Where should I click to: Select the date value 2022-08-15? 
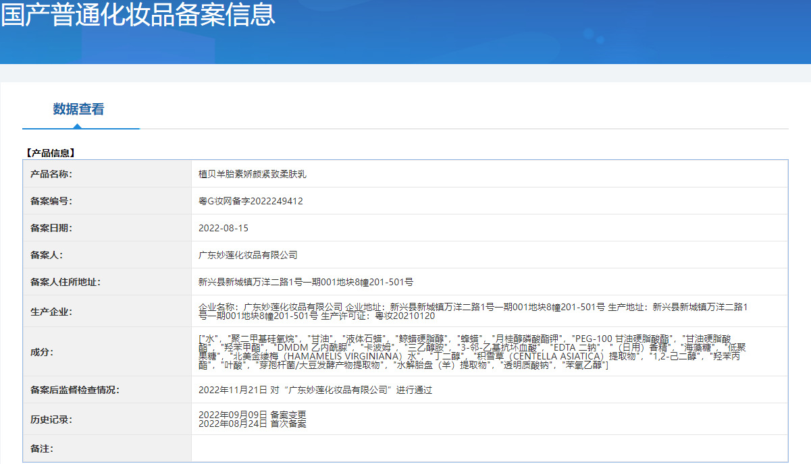[224, 228]
